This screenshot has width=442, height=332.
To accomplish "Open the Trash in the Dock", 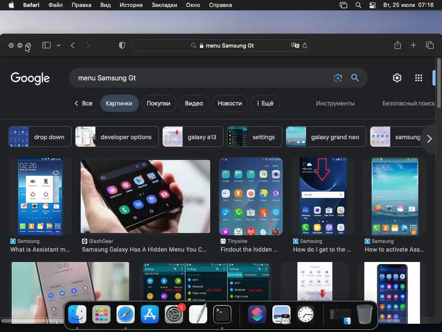I will point(365,314).
